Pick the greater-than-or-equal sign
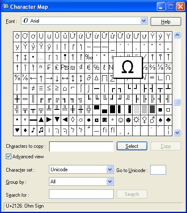Viewport: 187px width, 213px height. click(x=57, y=89)
